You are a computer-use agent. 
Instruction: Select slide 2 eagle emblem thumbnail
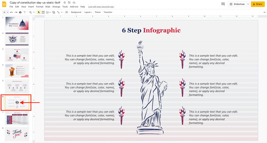(x=17, y=39)
